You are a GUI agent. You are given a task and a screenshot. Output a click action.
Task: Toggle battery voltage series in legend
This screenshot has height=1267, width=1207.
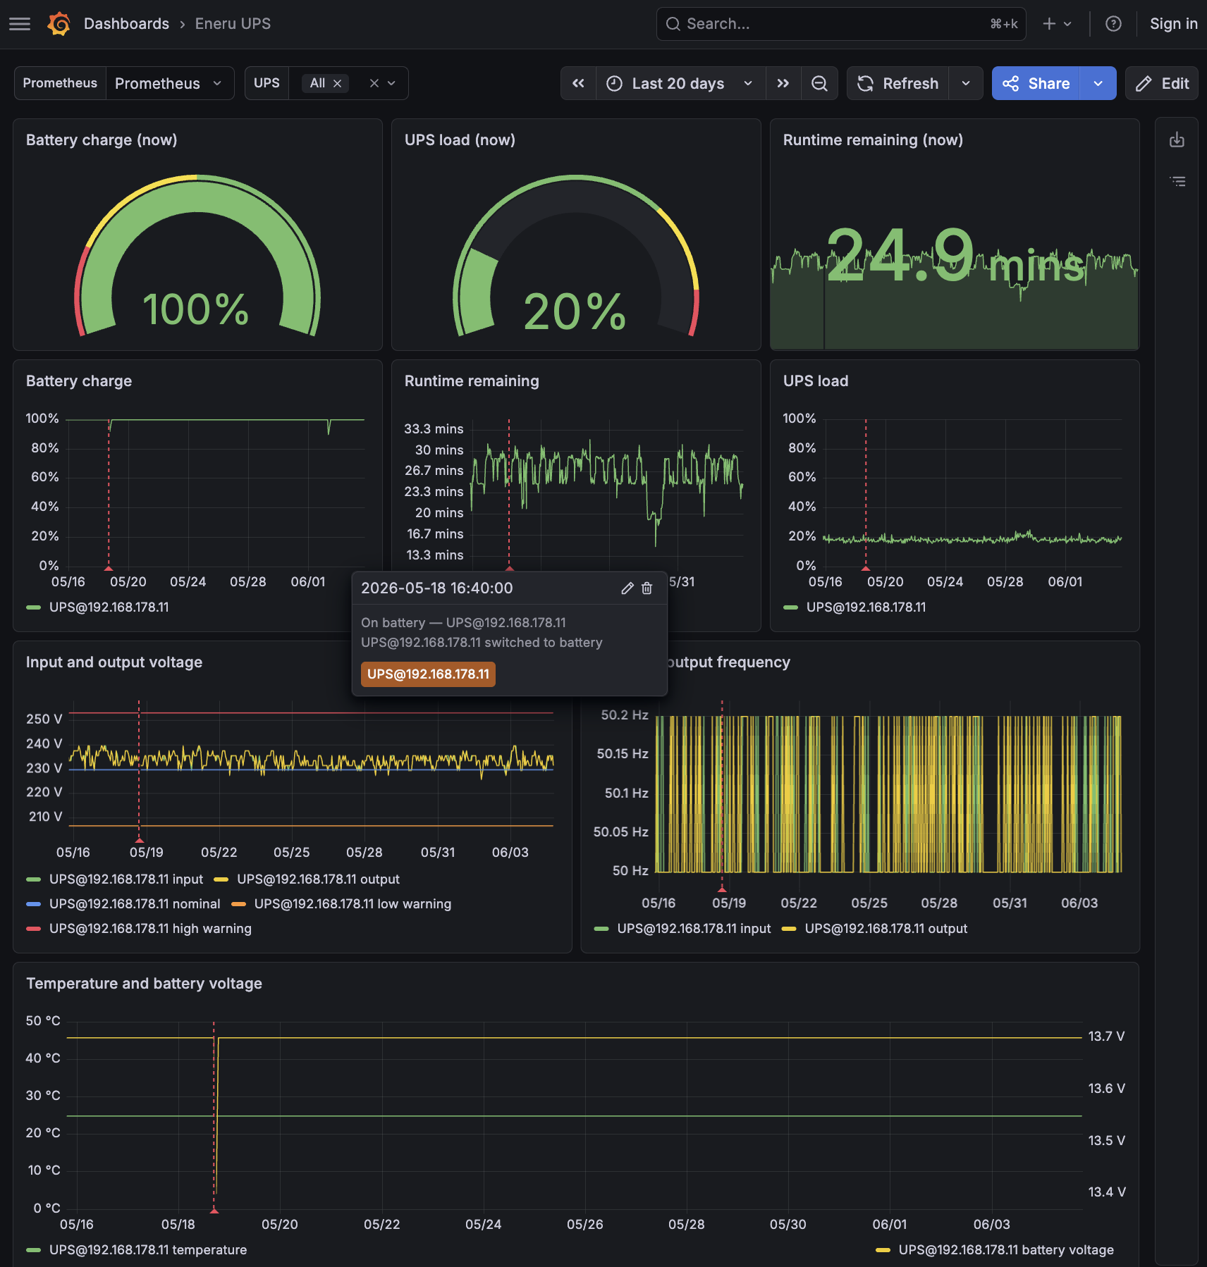coord(1006,1250)
